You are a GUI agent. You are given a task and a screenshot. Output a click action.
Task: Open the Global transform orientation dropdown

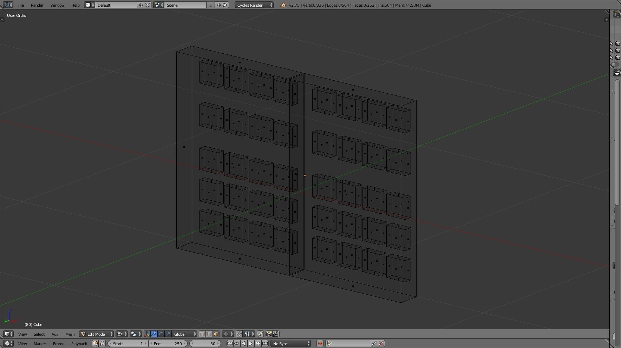(x=184, y=334)
